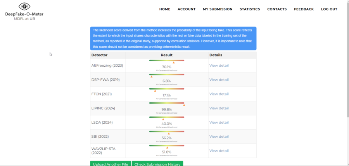Click the DeepFake-O-Meter eye logo
Screen dimensions: 349x166
[x=24, y=7]
